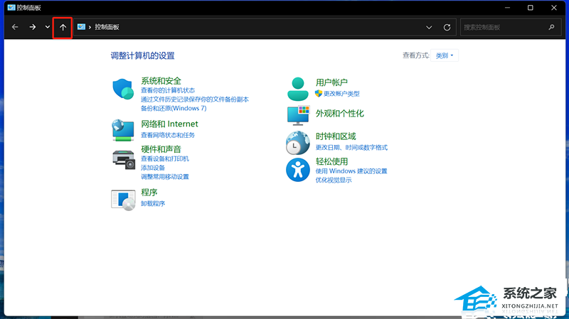Click the up-one-level arrow button
Viewport: 569px width, 319px height.
point(63,28)
